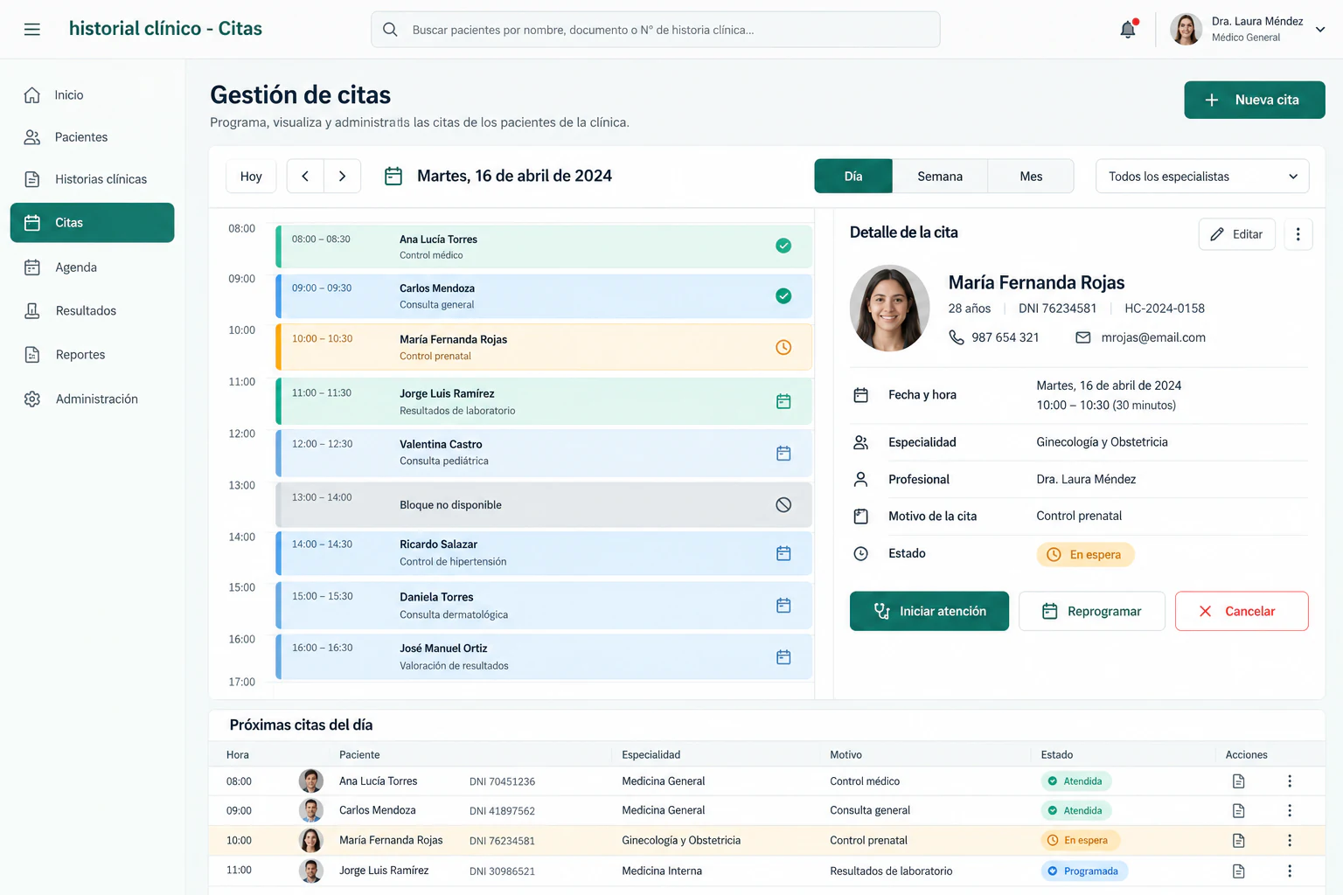1343x895 pixels.
Task: Click calendar icon on Jorge Luis Ramírez slot
Action: [783, 401]
